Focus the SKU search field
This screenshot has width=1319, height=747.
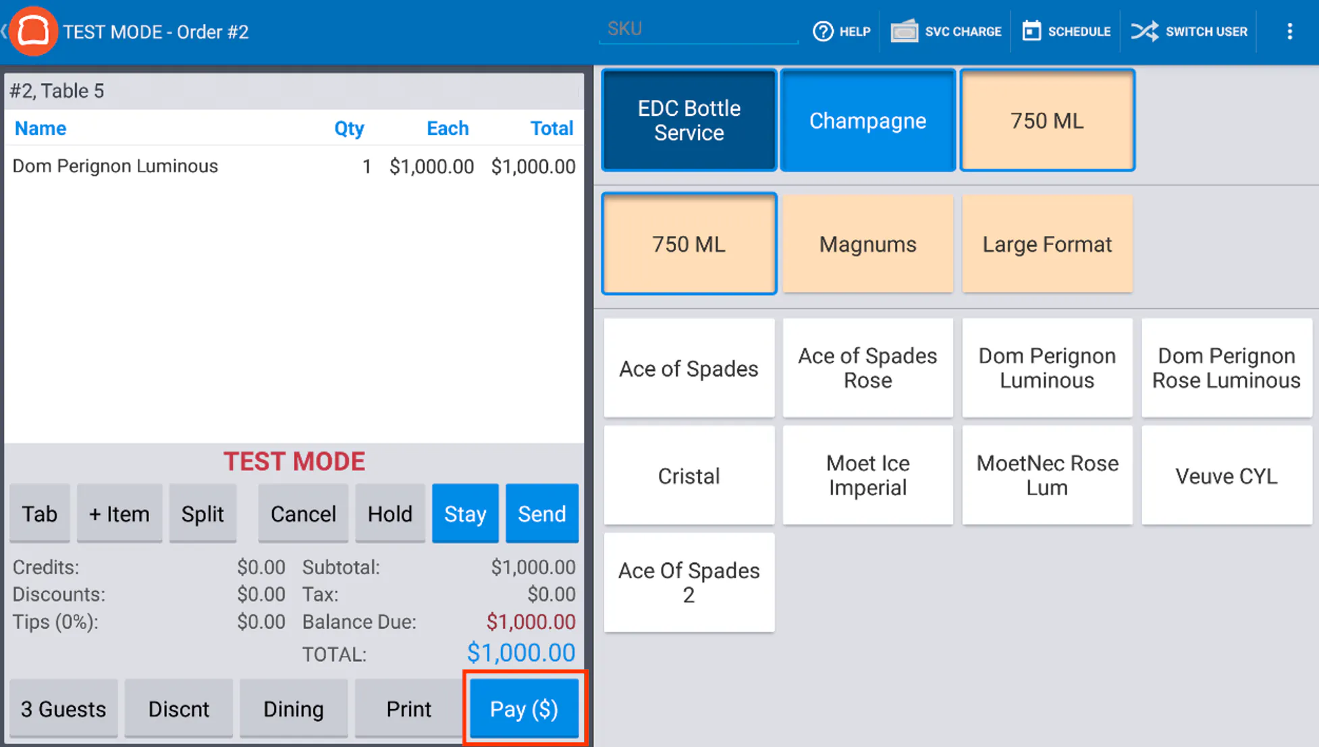[x=698, y=29]
